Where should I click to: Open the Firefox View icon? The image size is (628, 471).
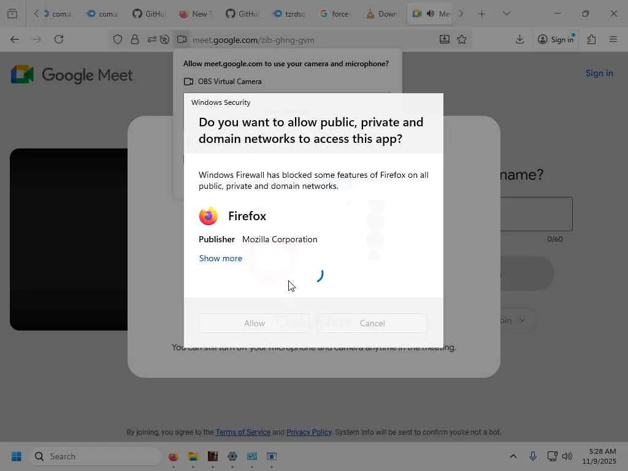(x=12, y=13)
